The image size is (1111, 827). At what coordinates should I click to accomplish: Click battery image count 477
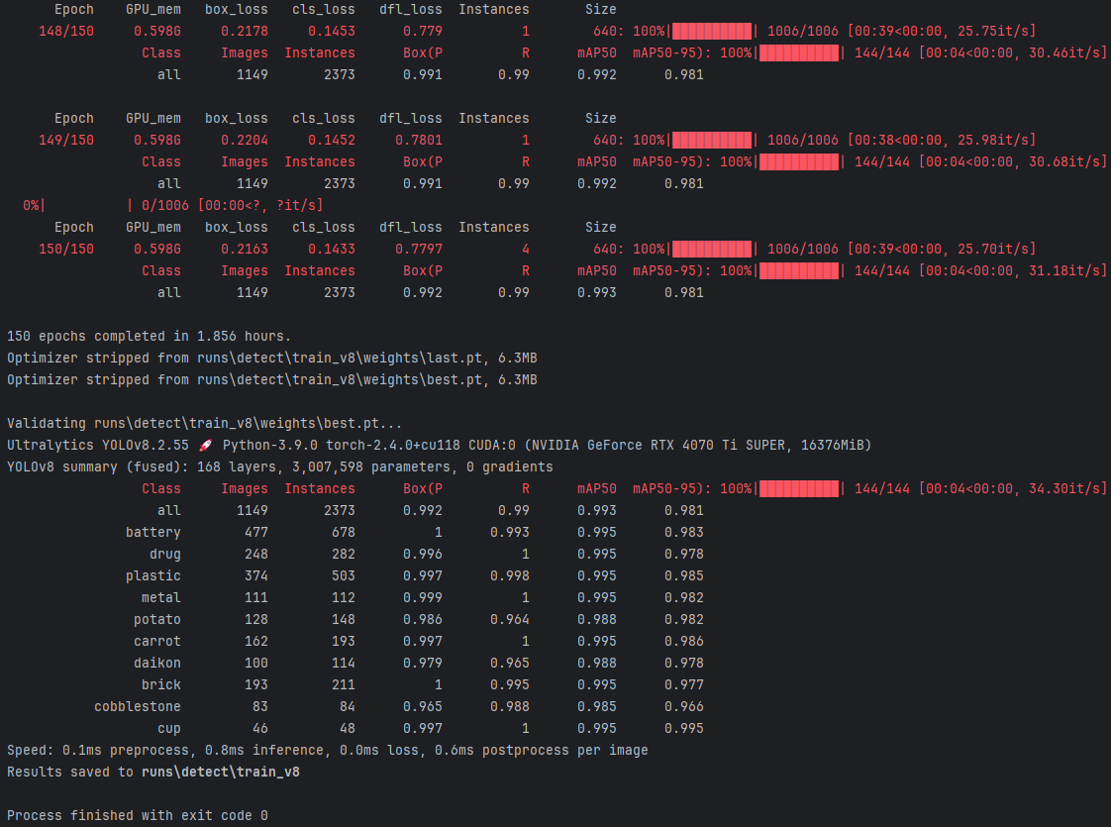pos(255,532)
